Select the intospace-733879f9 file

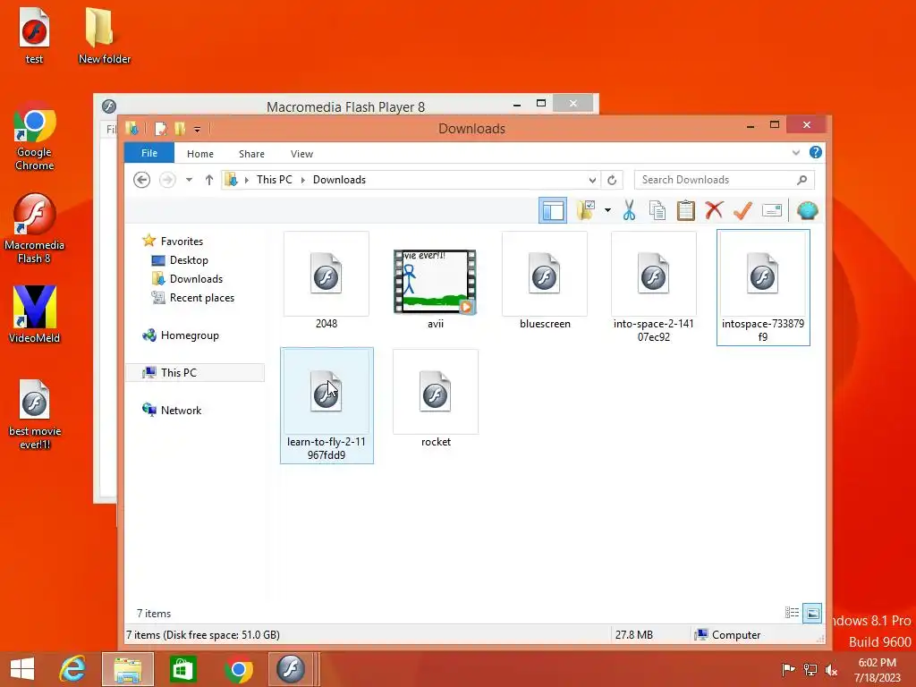[x=763, y=287]
